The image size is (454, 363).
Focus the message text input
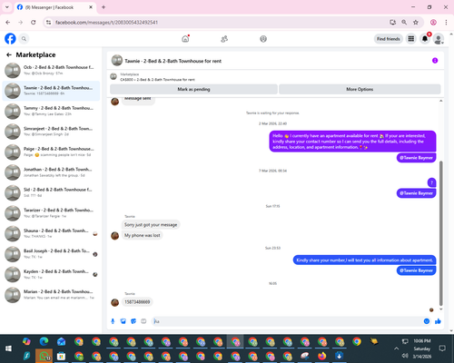[288, 321]
